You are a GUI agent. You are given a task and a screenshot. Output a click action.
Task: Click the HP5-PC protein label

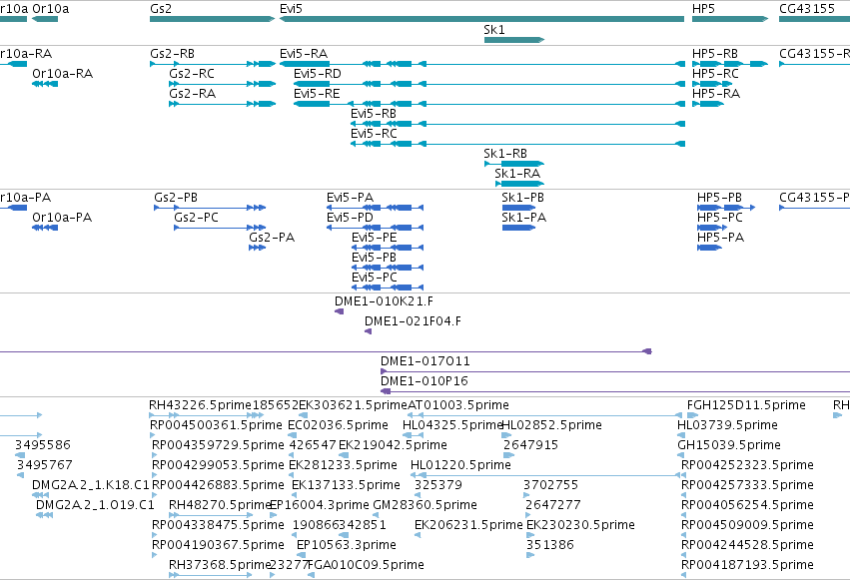(720, 218)
